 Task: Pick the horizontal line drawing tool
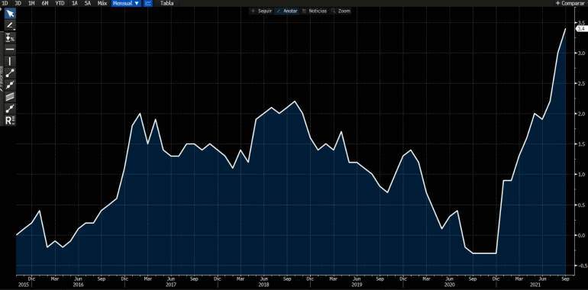point(10,49)
